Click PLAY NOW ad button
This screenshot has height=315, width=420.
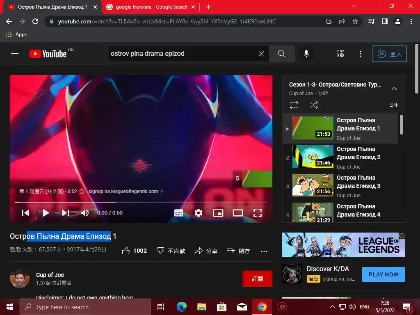pos(383,274)
